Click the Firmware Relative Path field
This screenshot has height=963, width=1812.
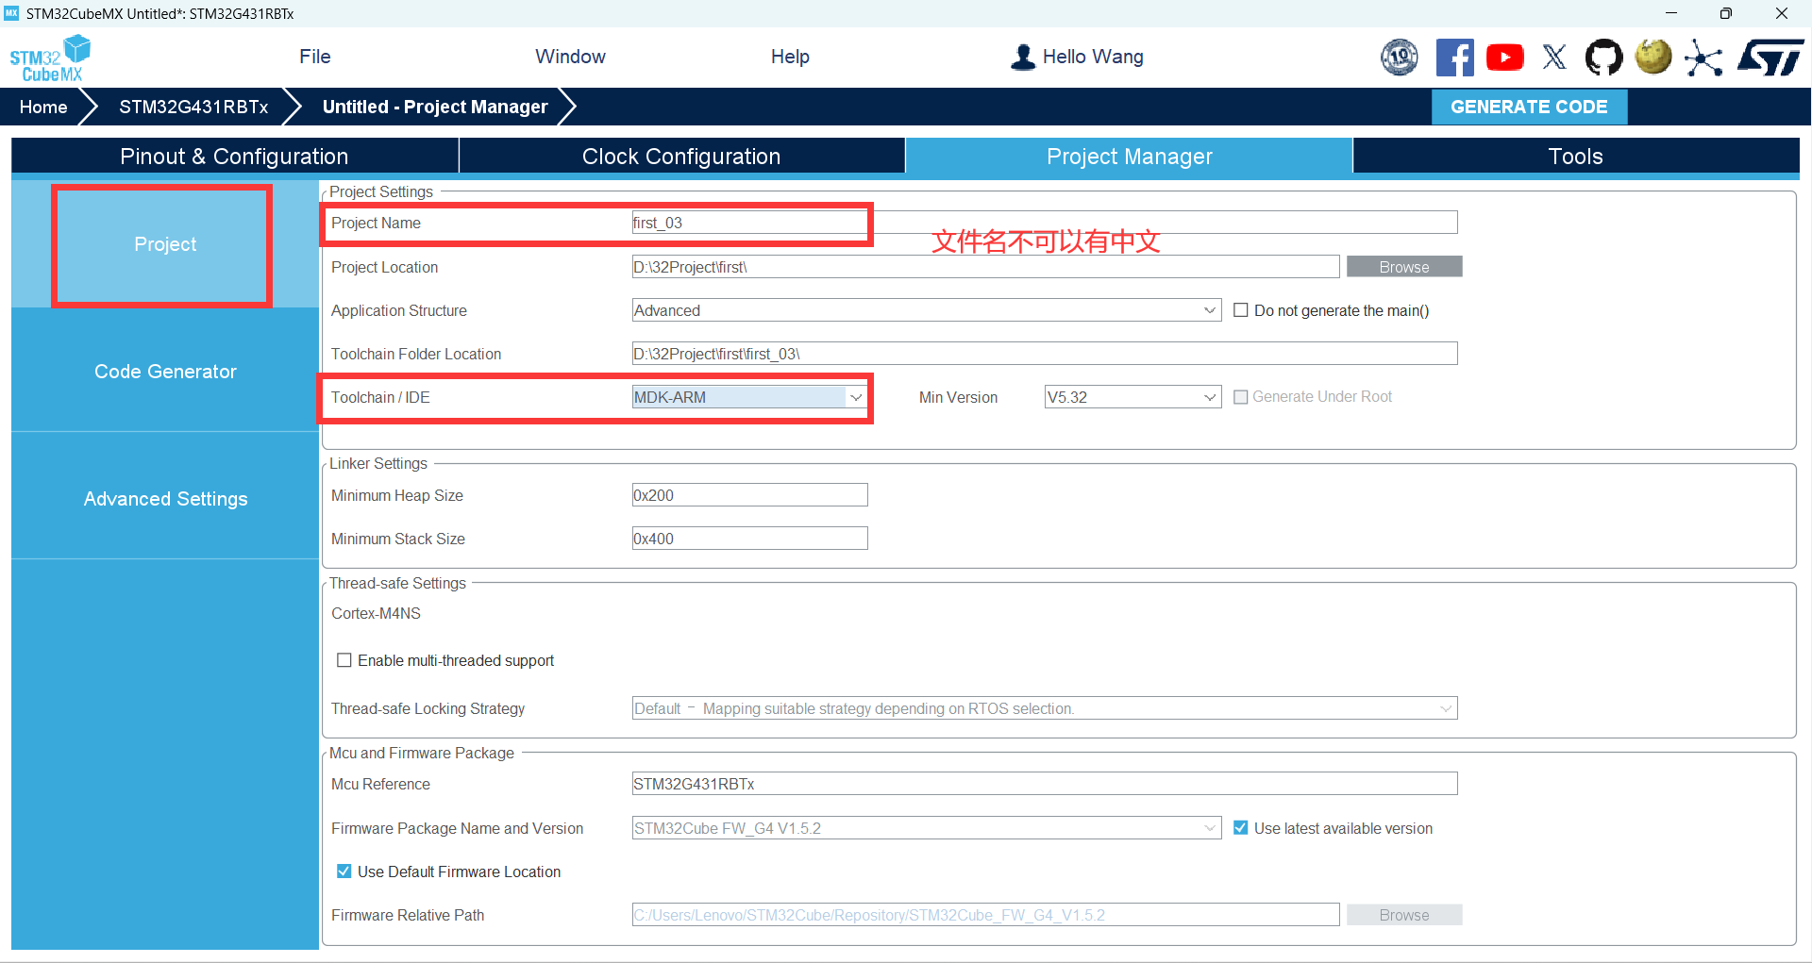coord(985,915)
